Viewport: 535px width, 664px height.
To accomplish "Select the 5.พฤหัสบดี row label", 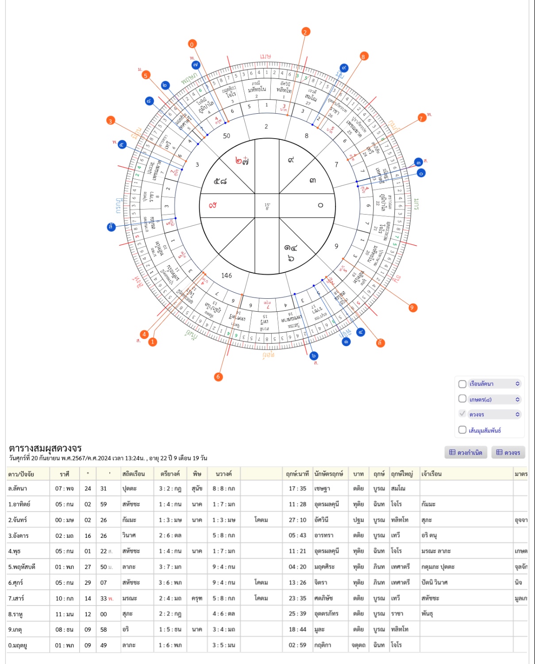I will (x=22, y=567).
